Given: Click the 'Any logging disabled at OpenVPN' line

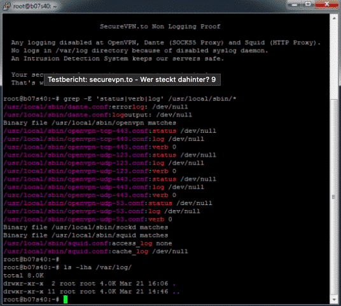Looking at the screenshot, I should click(165, 43).
